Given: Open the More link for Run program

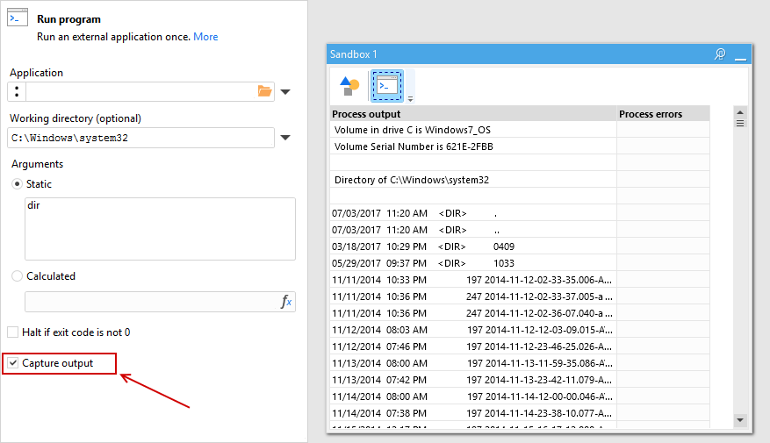Looking at the screenshot, I should [x=205, y=37].
